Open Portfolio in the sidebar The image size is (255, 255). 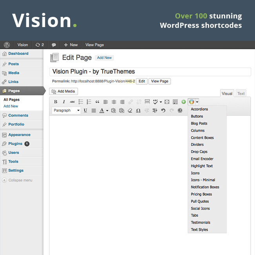[x=16, y=124]
